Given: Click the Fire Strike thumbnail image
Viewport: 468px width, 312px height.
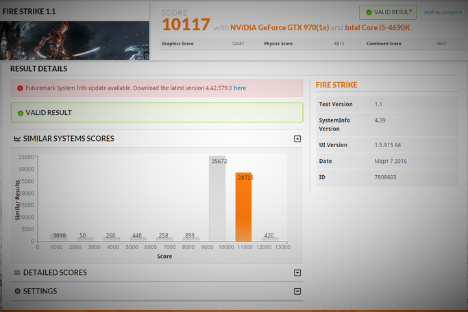Looking at the screenshot, I should tap(75, 40).
